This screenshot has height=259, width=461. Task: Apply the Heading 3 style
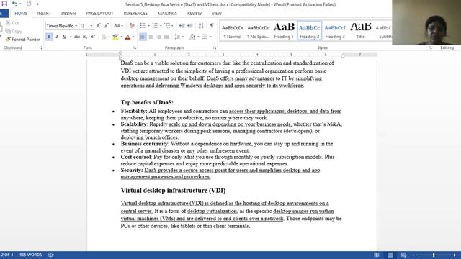[x=335, y=30]
